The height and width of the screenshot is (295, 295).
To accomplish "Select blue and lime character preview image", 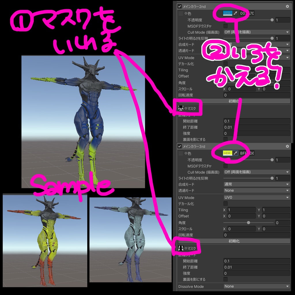I will [83, 122].
